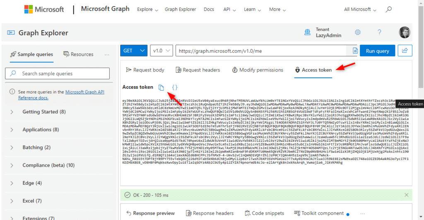Image resolution: width=424 pixels, height=220 pixels.
Task: Click the Microsoft logo
Action: coord(44,9)
